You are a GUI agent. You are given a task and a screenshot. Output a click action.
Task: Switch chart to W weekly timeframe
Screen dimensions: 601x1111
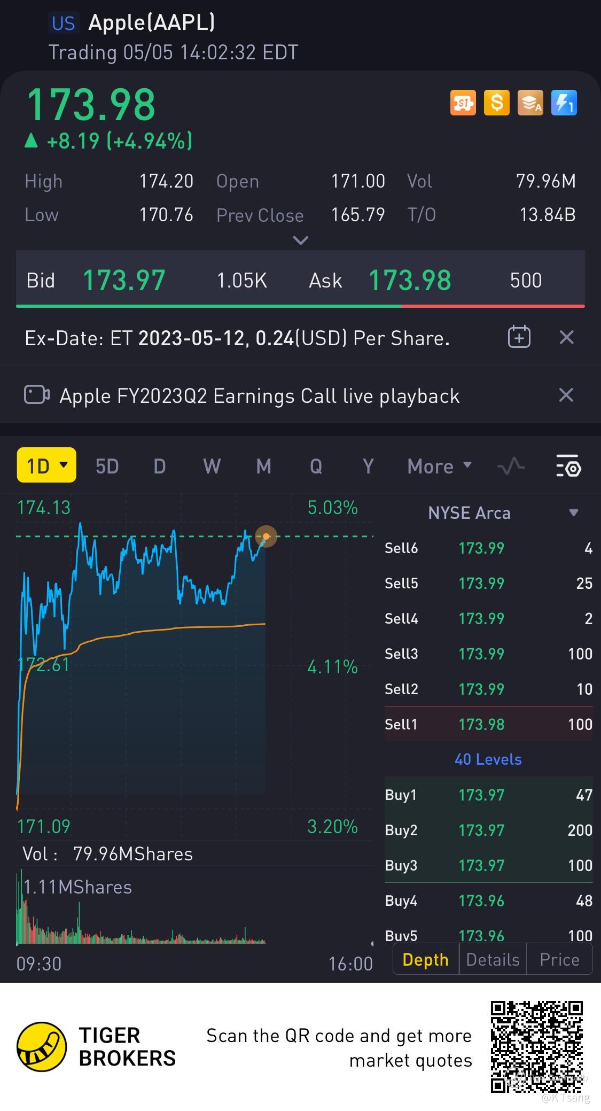coord(212,466)
